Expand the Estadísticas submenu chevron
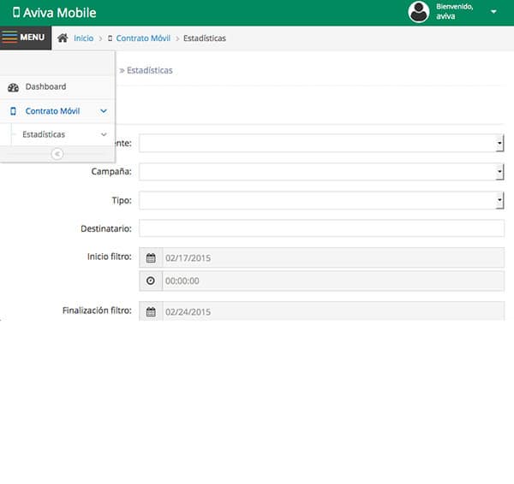 click(x=103, y=134)
